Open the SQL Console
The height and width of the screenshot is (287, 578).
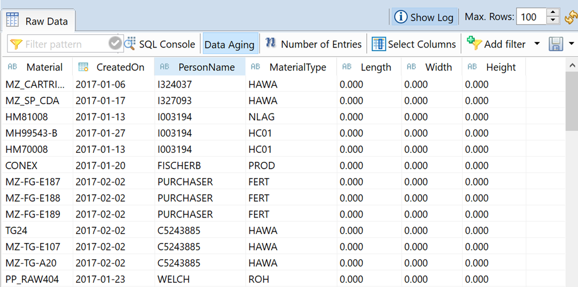(160, 44)
